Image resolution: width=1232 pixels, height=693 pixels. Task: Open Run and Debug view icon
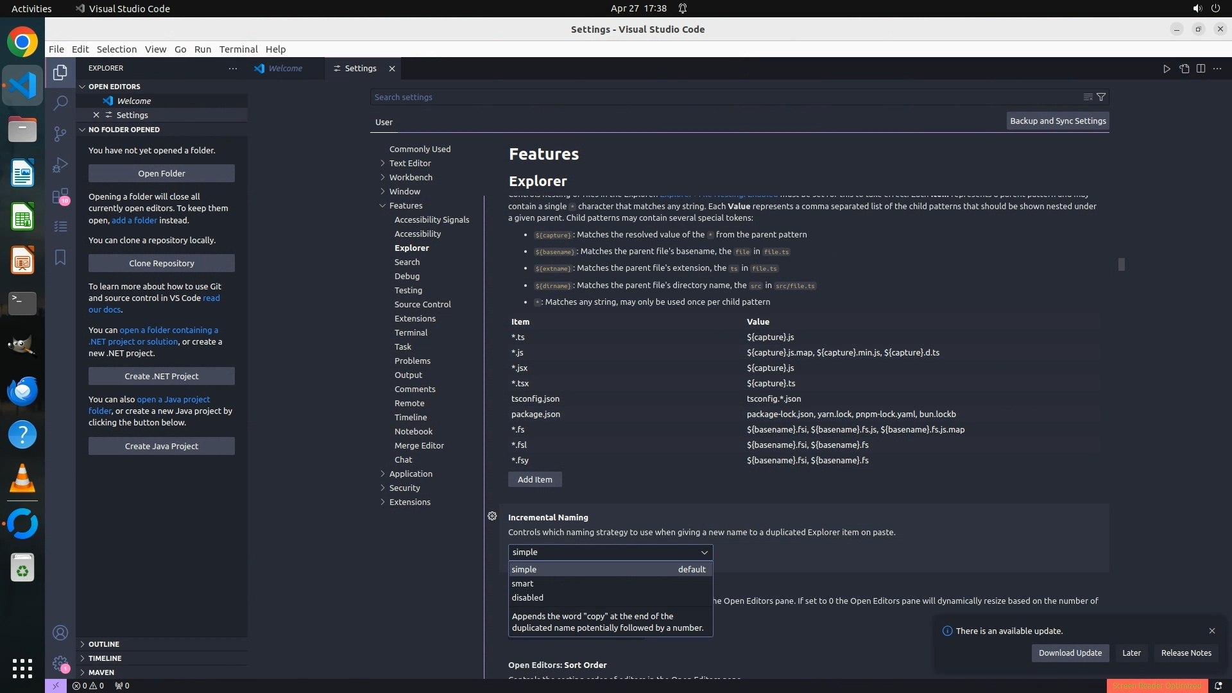(x=60, y=165)
